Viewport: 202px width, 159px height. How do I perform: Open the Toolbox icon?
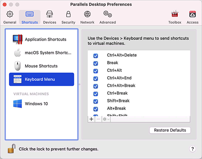175,14
